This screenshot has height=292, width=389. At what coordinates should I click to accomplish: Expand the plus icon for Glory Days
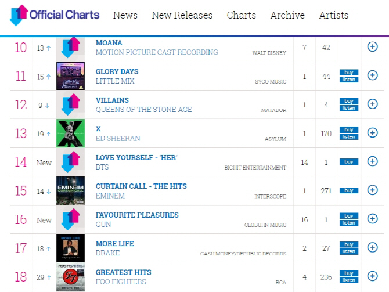372,75
